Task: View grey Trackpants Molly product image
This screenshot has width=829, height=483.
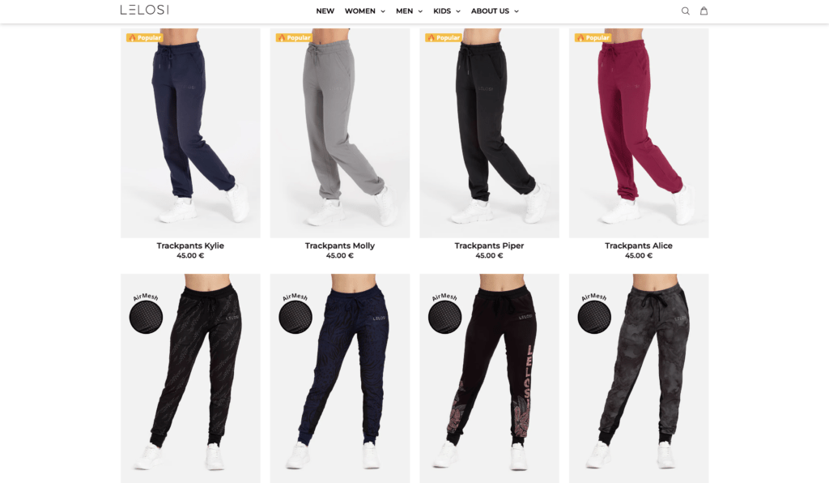Action: click(x=340, y=133)
